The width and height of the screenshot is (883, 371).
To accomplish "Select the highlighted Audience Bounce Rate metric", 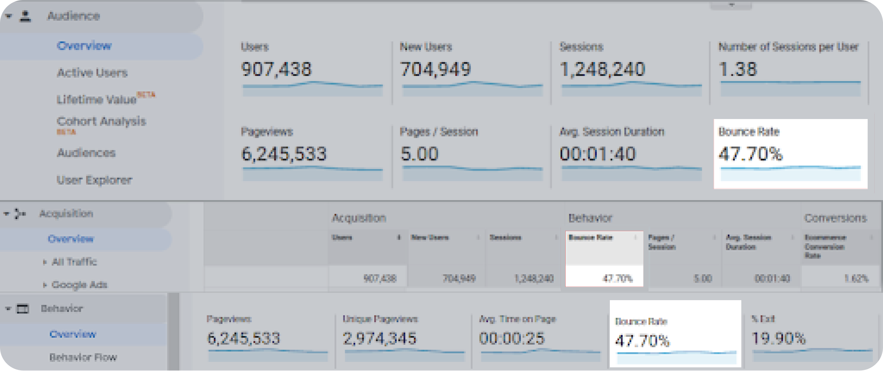I will (x=790, y=154).
